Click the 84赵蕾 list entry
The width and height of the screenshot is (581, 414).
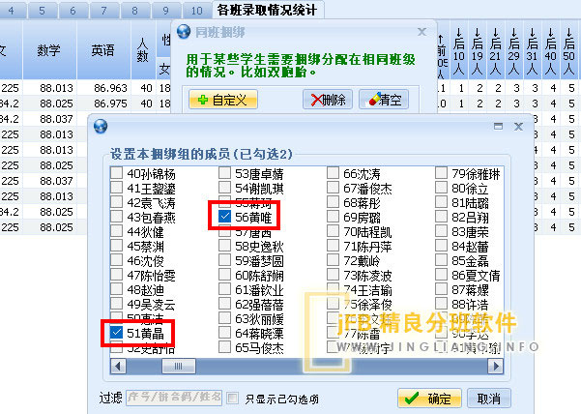point(470,247)
